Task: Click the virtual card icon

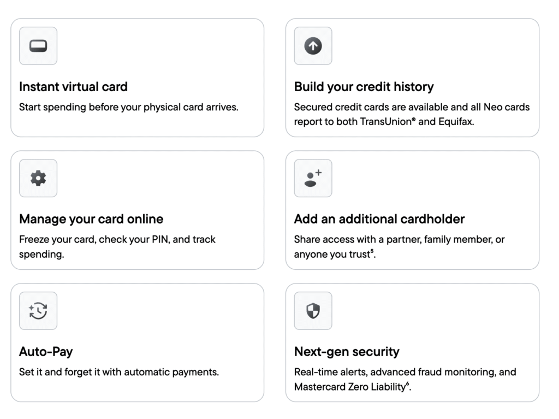Action: click(38, 46)
